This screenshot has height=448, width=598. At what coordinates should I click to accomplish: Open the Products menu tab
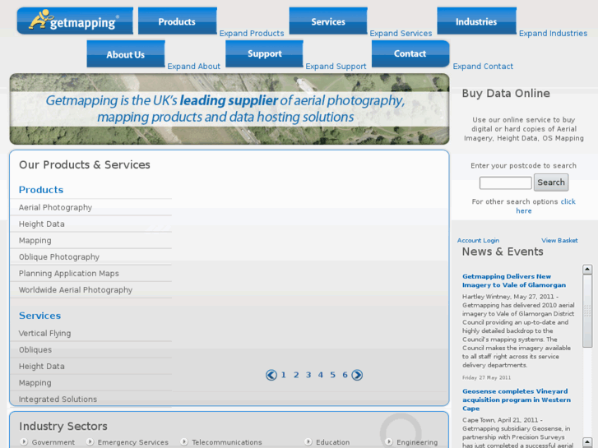pos(178,21)
